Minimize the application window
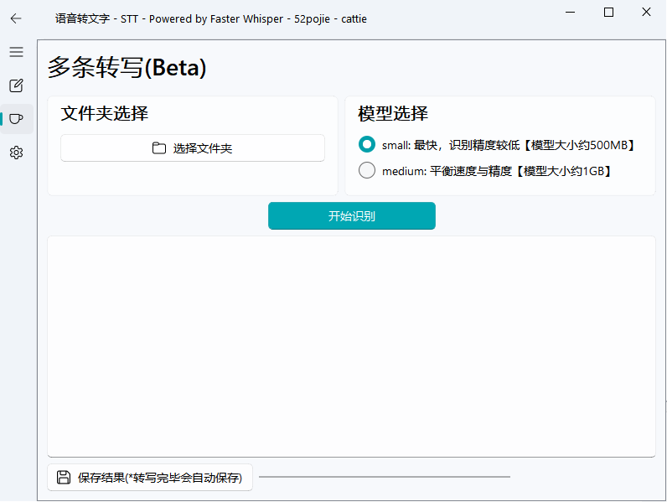This screenshot has width=667, height=502. (x=570, y=13)
